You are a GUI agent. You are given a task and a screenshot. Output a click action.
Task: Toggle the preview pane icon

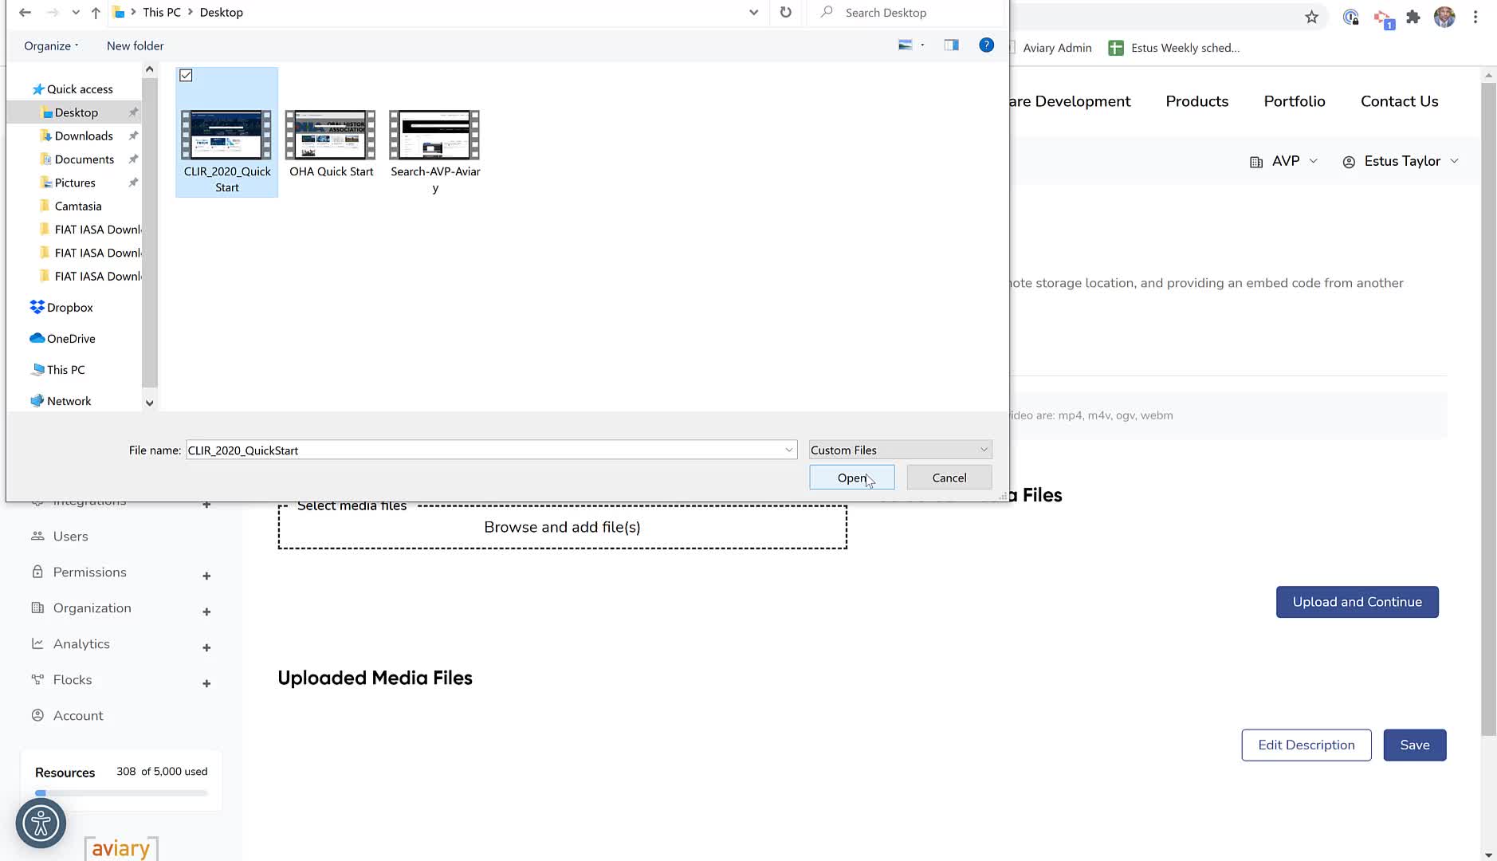[x=951, y=45]
